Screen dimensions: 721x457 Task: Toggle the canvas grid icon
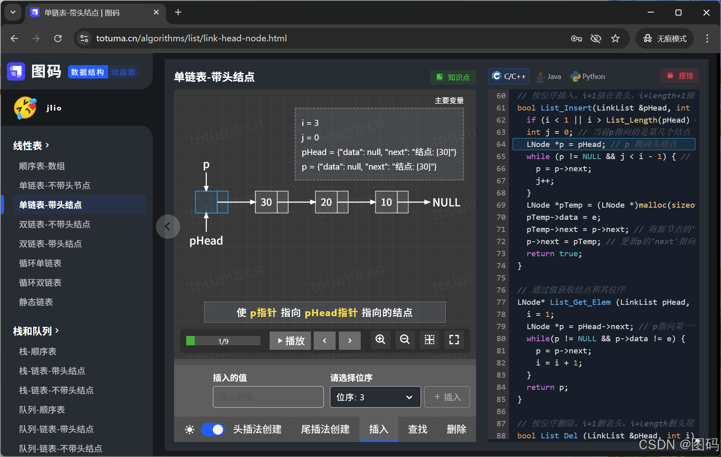[430, 340]
